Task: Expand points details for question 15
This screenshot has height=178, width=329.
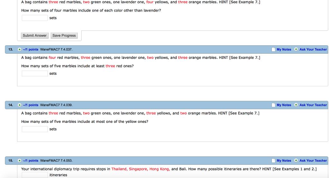Action: click(x=20, y=161)
